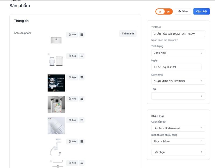
Task: Open the Cách lắp đặt Undermount dropdown
Action: 178,128
